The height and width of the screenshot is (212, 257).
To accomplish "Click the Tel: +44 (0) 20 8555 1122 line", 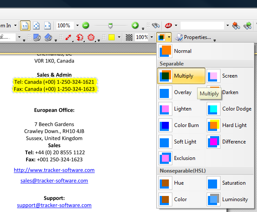I will pos(55,153).
